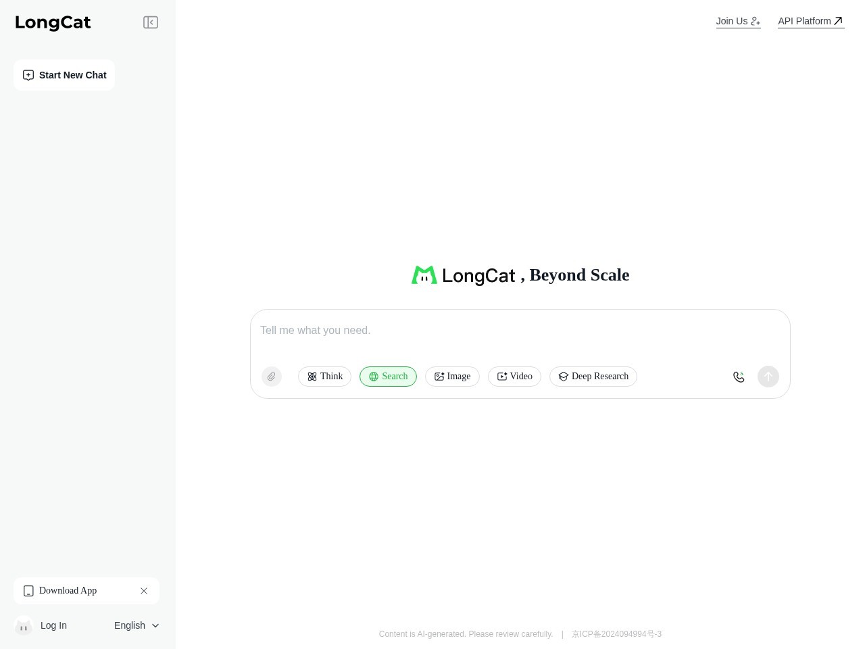Screen dimensions: 865x649
Task: Start a voice call with phone icon
Action: [739, 377]
